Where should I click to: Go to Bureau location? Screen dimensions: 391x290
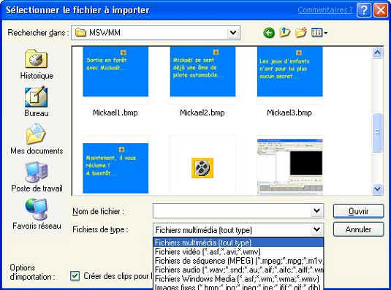(37, 102)
